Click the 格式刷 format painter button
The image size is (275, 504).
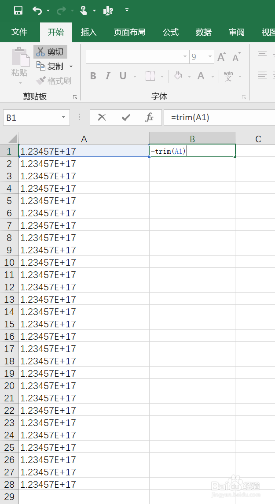[x=53, y=81]
